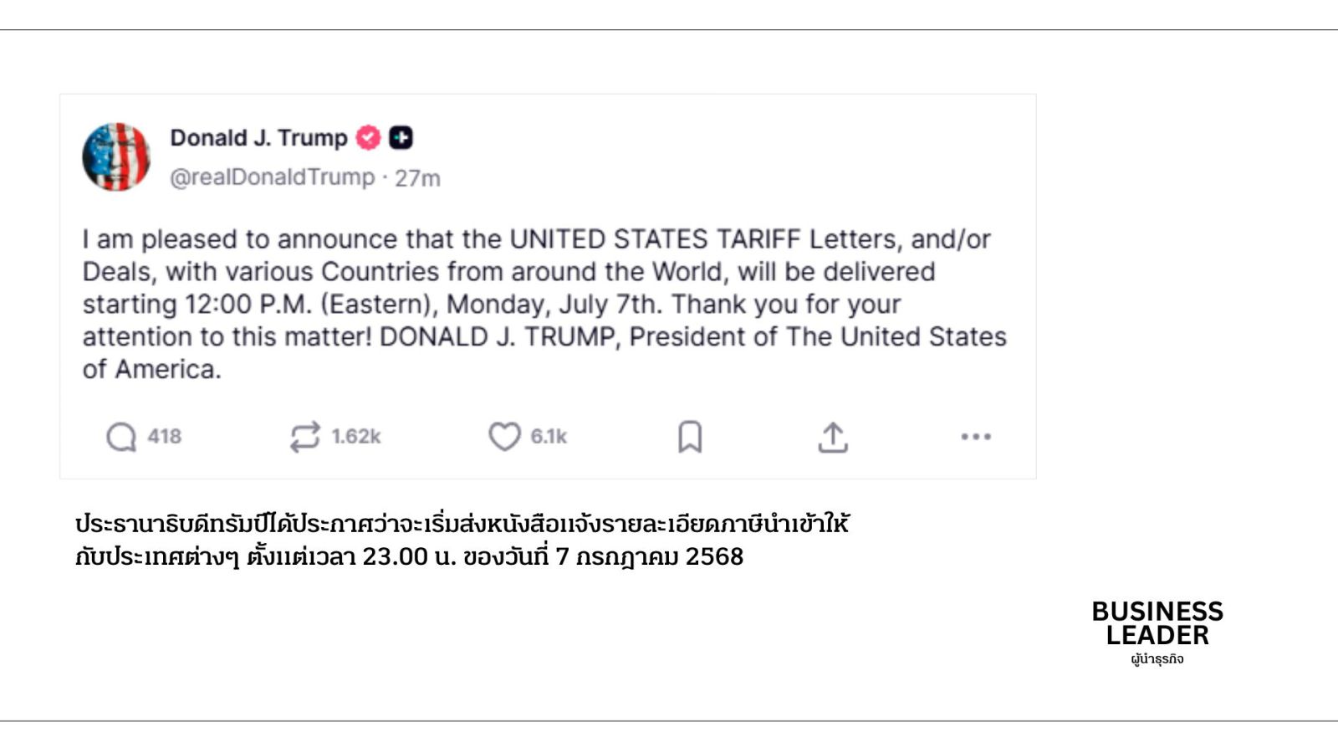Open the Donald J. Trump profile name

258,137
